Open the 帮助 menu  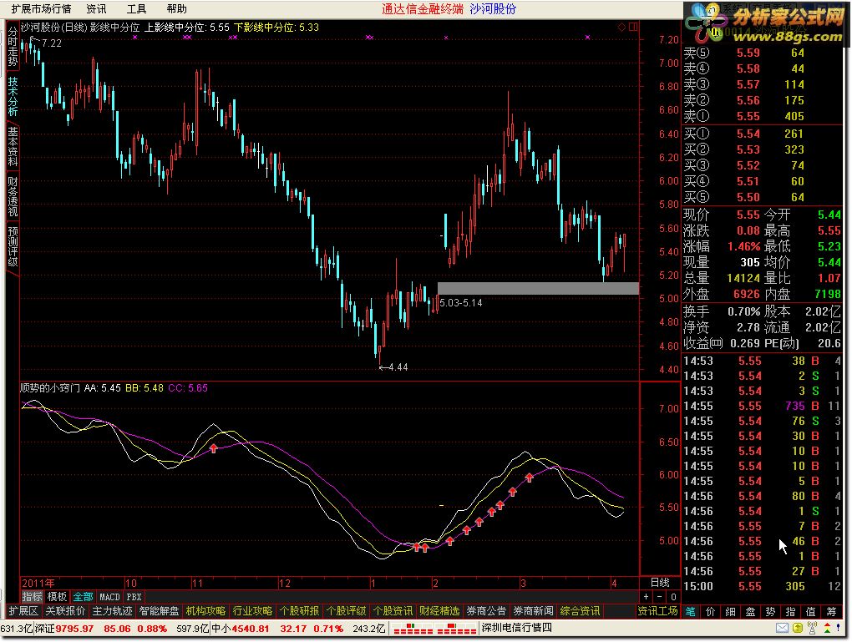point(176,8)
